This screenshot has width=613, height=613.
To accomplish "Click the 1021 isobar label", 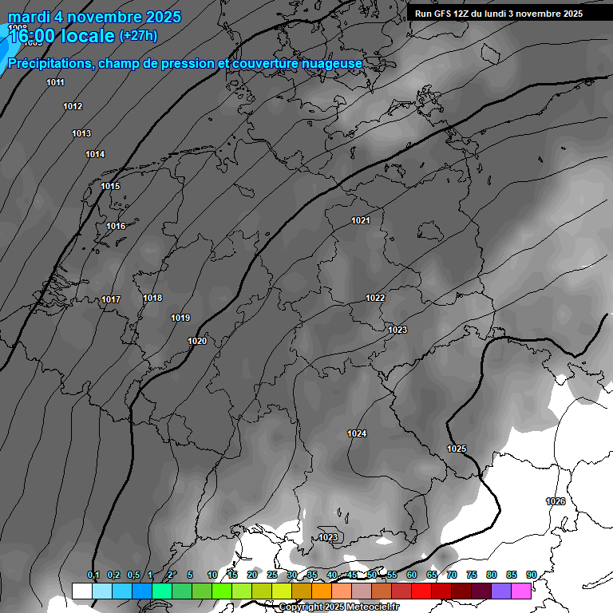I will click(361, 220).
